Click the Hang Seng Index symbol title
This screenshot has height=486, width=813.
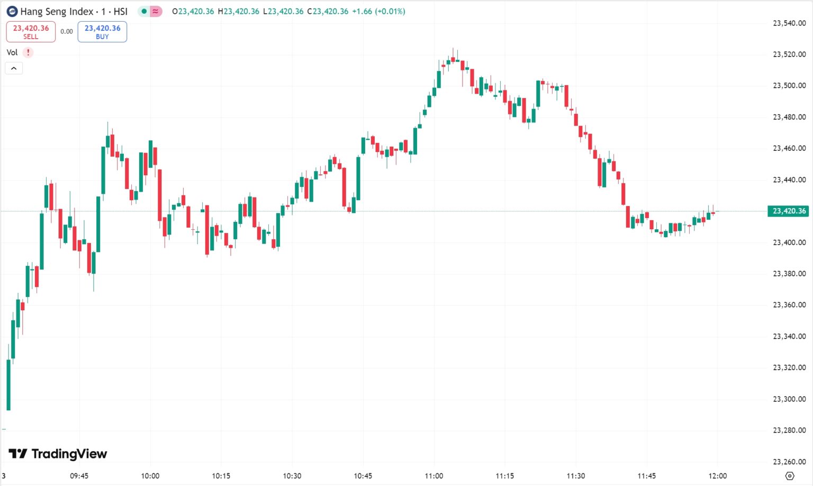[x=74, y=11]
